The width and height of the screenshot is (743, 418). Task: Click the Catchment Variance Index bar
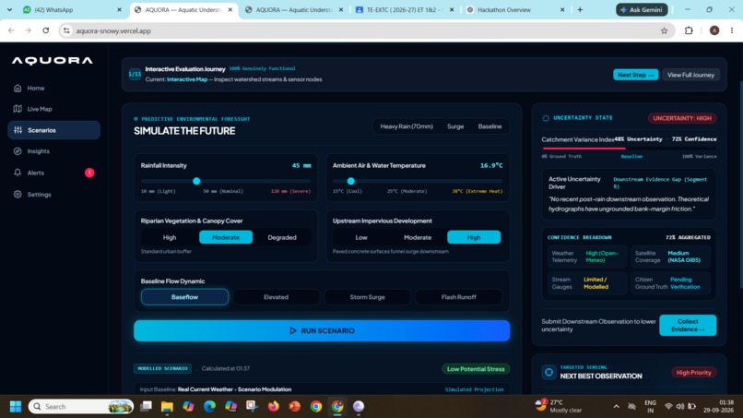coord(629,149)
